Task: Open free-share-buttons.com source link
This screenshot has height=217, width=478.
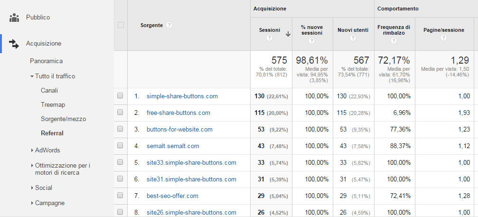Action: (x=178, y=113)
